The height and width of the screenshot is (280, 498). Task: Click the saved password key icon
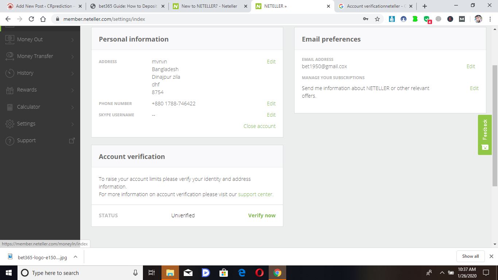365,19
